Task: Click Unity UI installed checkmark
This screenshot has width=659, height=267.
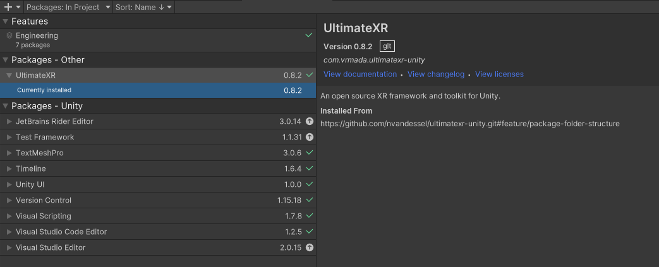Action: (310, 184)
